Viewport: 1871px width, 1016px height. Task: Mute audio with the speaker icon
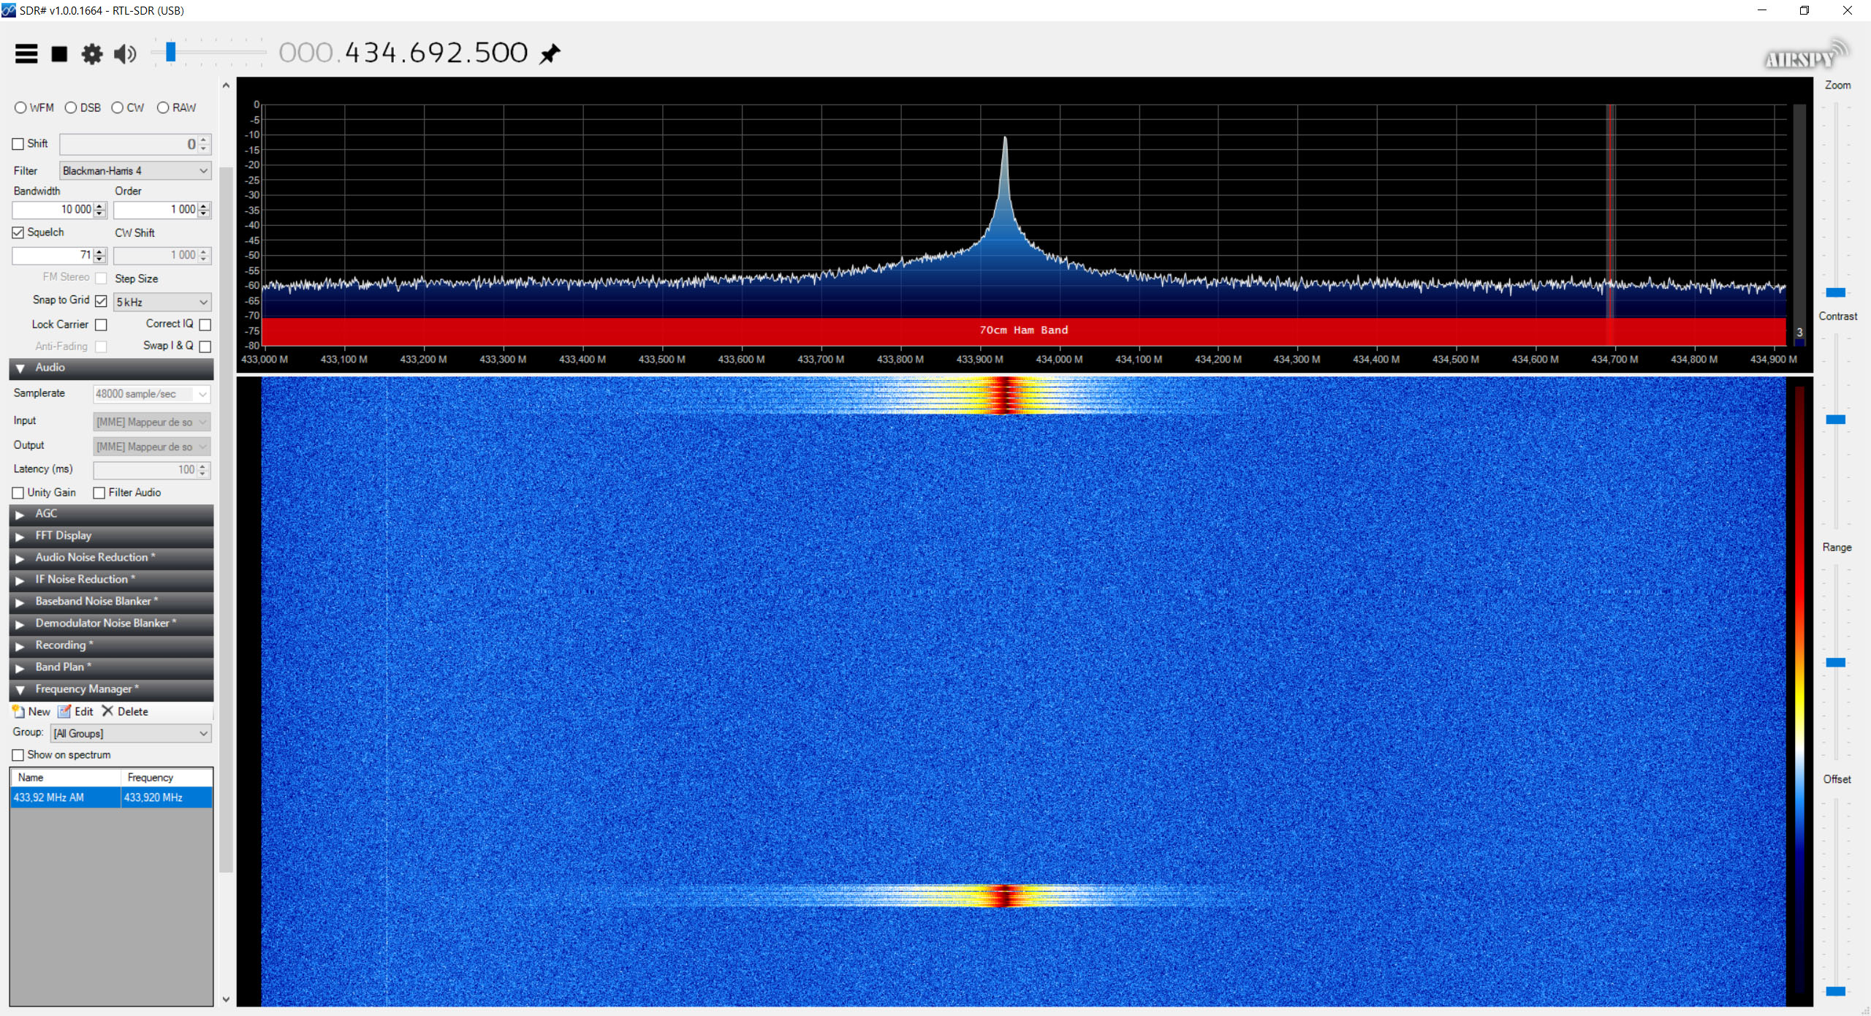pos(125,53)
